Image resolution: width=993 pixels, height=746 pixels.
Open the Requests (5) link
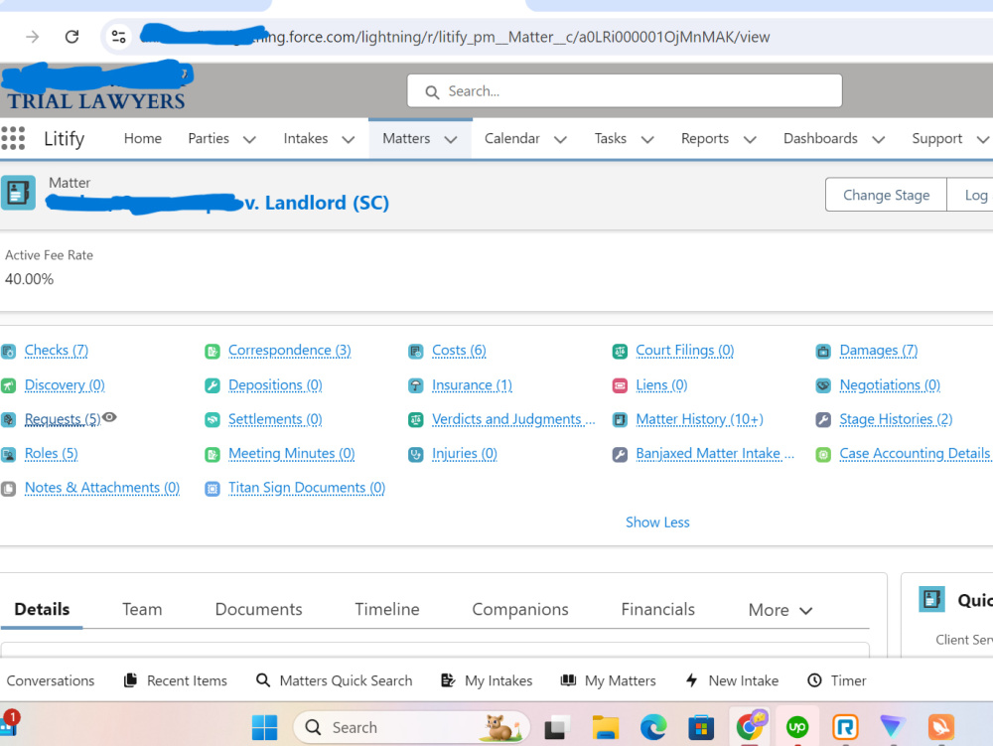tap(62, 419)
